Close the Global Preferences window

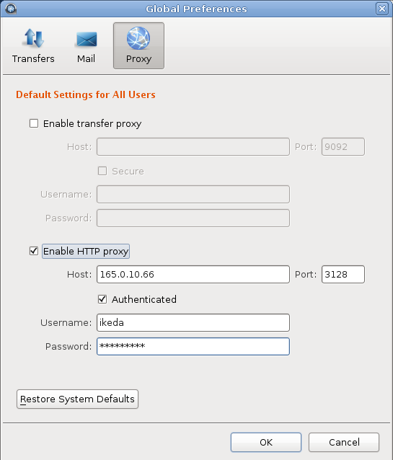click(x=382, y=9)
